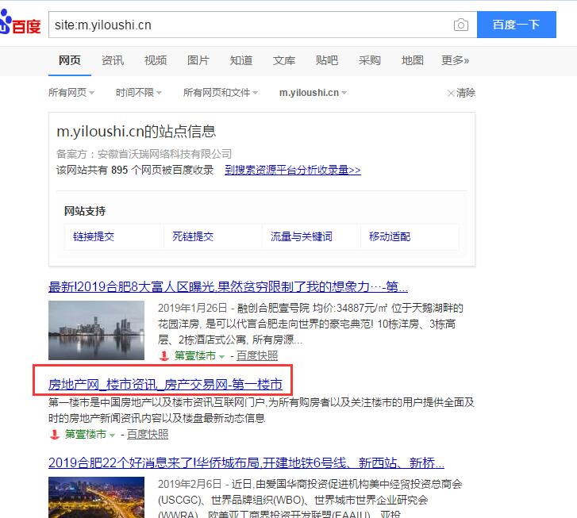Click the 死链提交 link
The image size is (577, 518).
193,236
